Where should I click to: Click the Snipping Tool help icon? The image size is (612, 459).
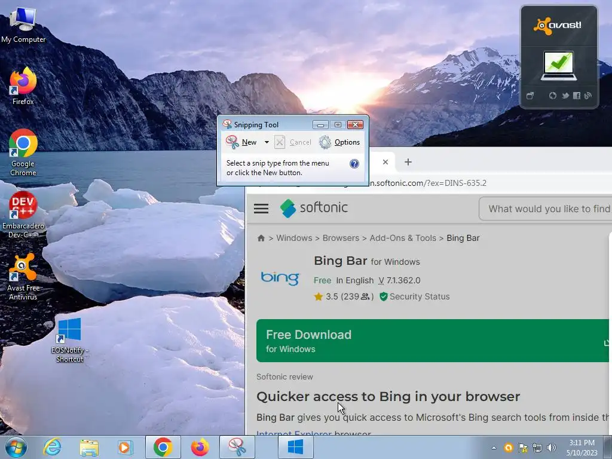click(x=354, y=164)
